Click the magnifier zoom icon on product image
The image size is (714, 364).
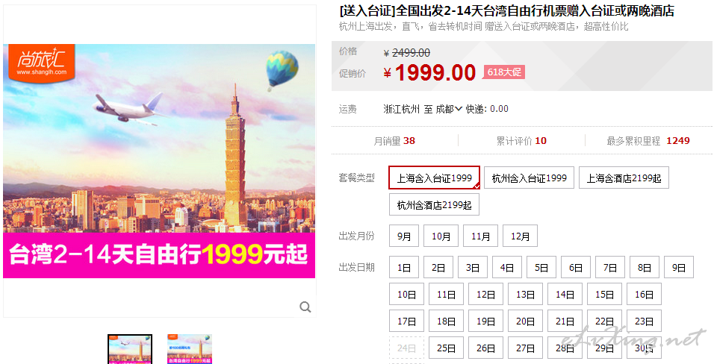pos(305,307)
